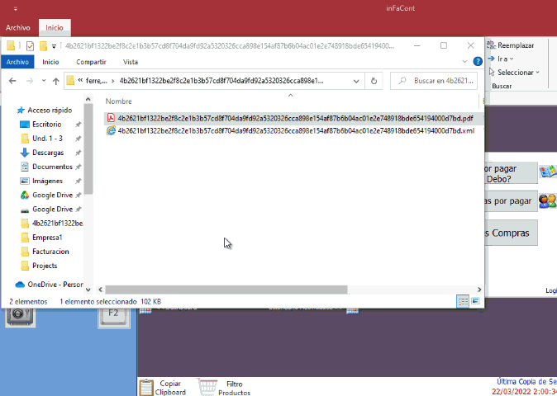Open the Vista tab in Explorer
Screen dimensions: 557x396
click(x=131, y=62)
